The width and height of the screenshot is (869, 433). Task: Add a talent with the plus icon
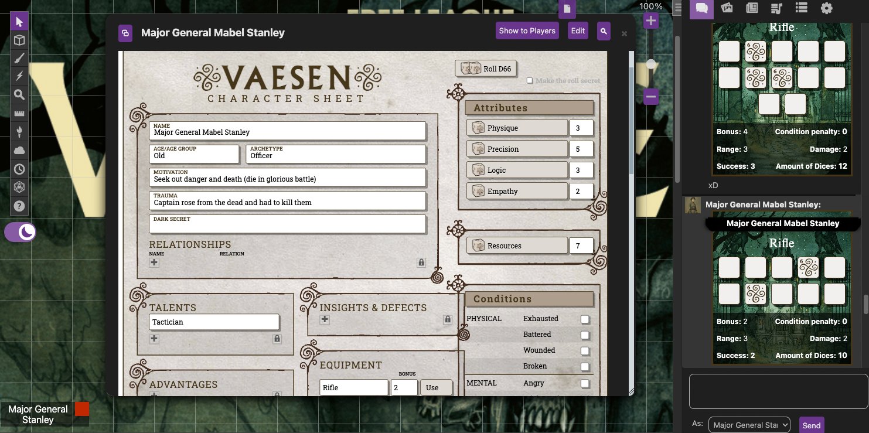pos(154,339)
